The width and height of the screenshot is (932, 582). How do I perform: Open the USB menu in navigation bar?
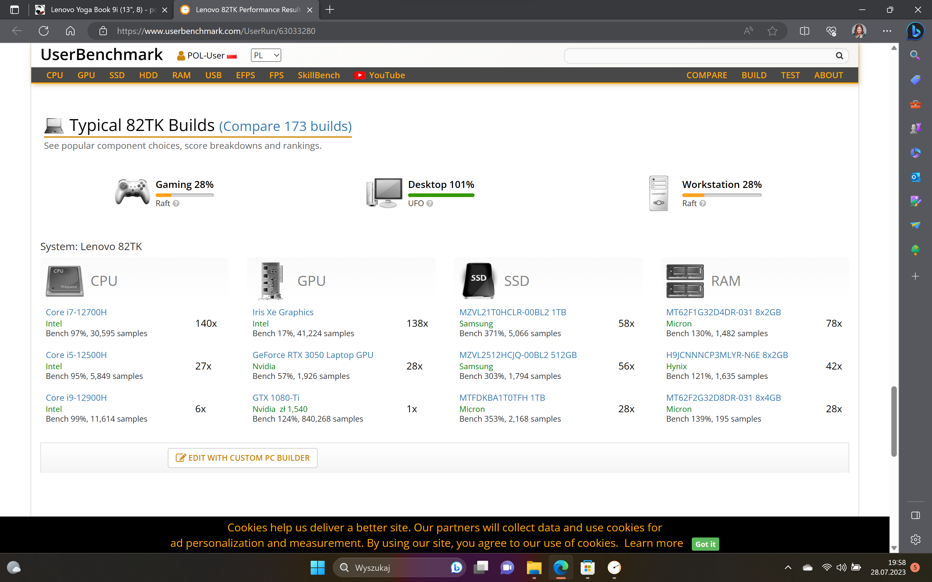(x=213, y=75)
